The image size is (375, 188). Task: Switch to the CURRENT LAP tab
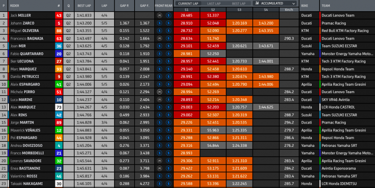(x=187, y=3)
